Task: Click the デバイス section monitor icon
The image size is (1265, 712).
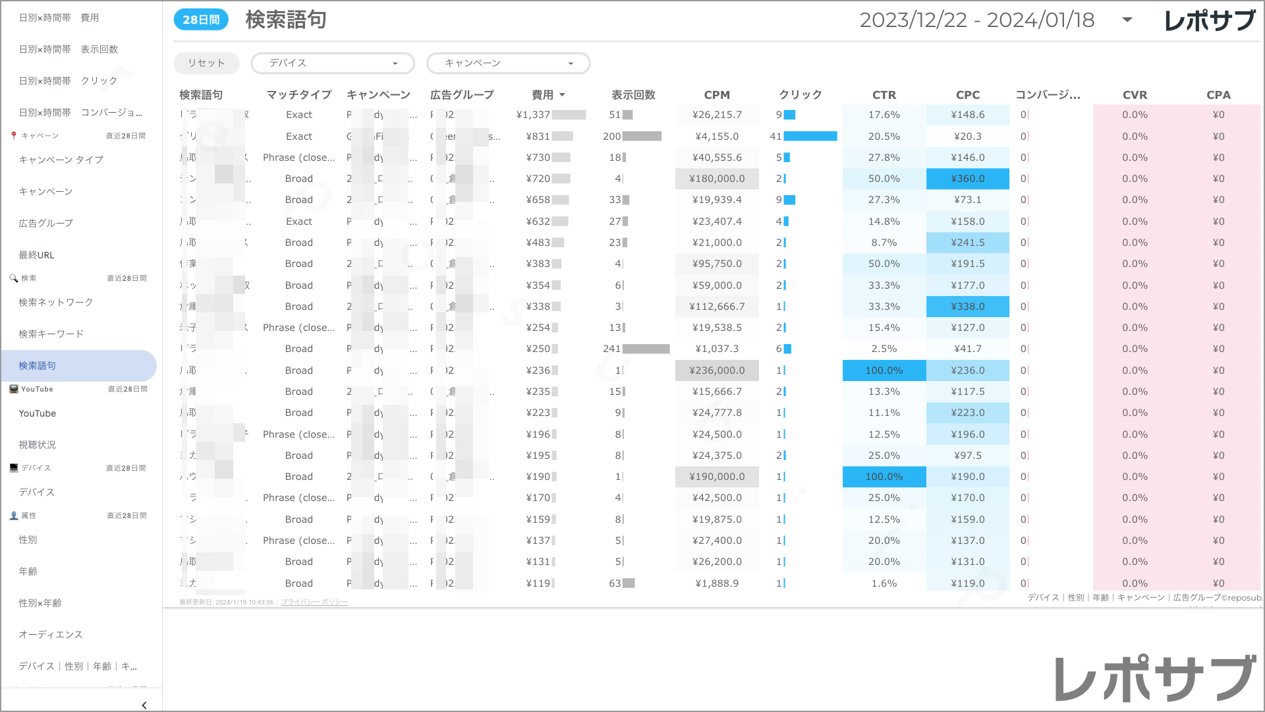Action: [14, 468]
